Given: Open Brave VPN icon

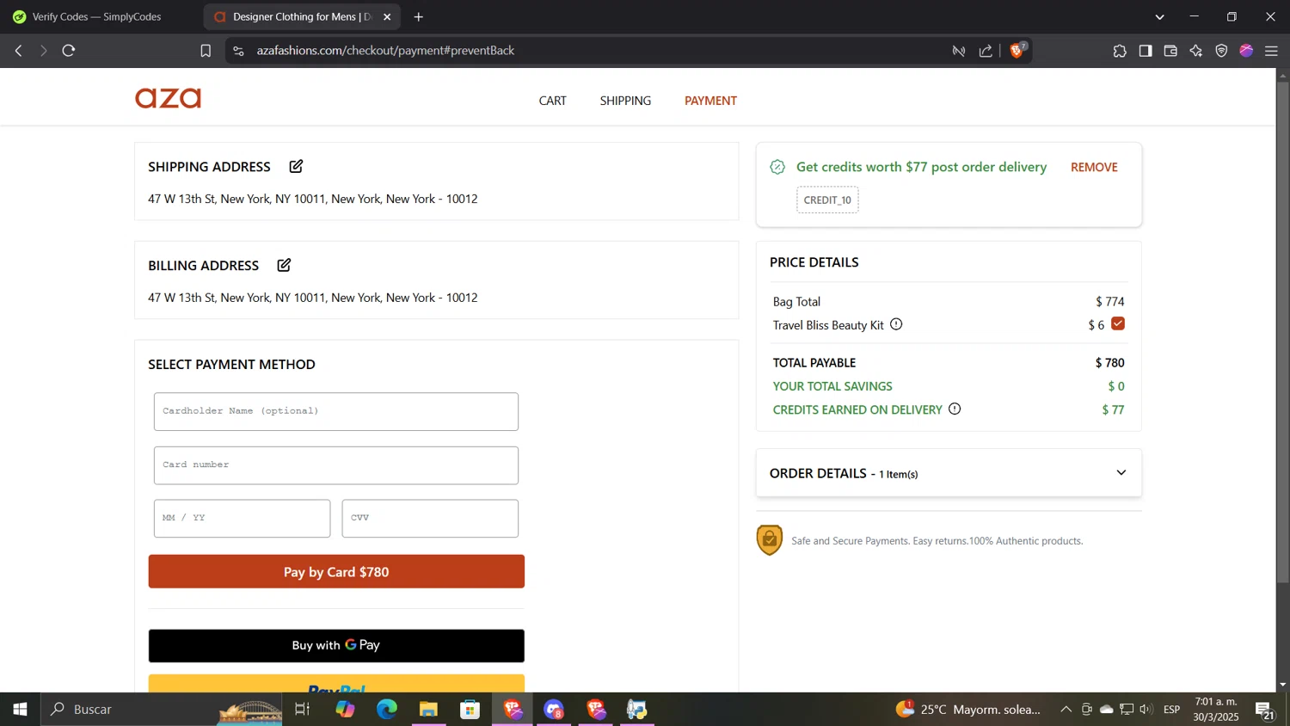Looking at the screenshot, I should point(1221,51).
